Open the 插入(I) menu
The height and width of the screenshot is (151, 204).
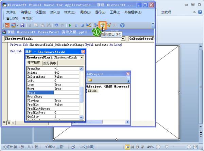[x=55, y=12]
